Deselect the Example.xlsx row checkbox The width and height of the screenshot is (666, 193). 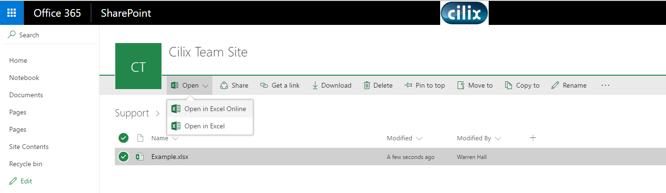tap(123, 156)
